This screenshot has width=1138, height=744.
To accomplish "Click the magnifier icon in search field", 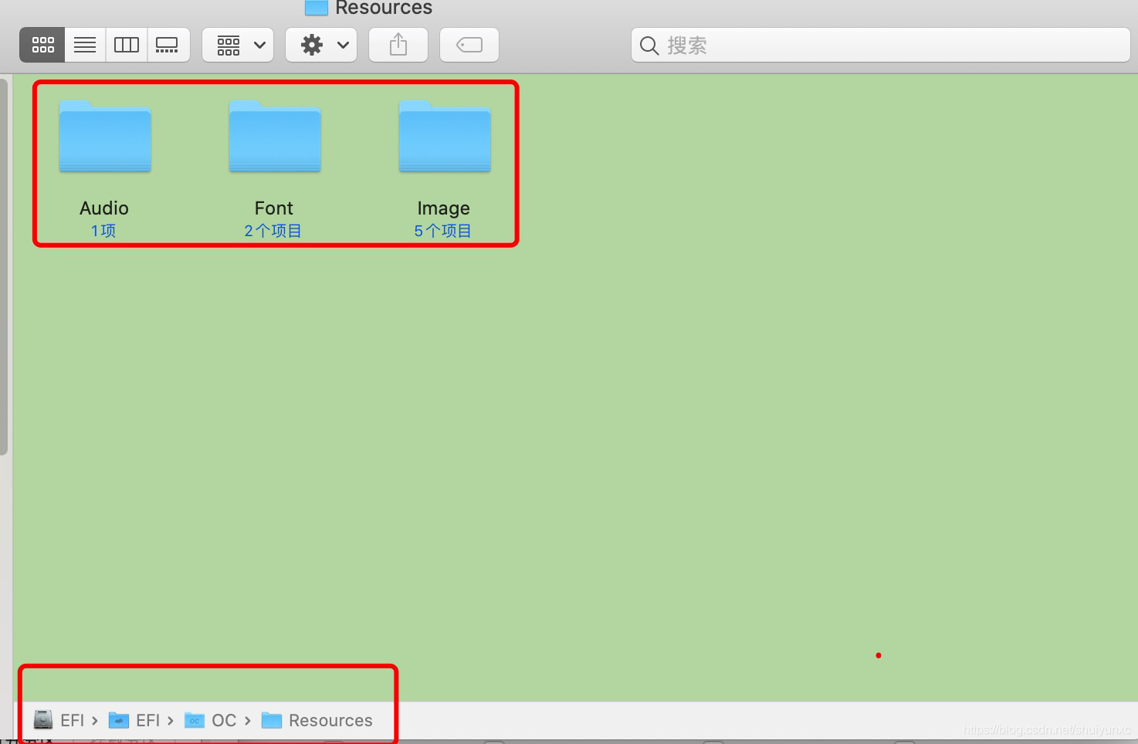I will [649, 46].
